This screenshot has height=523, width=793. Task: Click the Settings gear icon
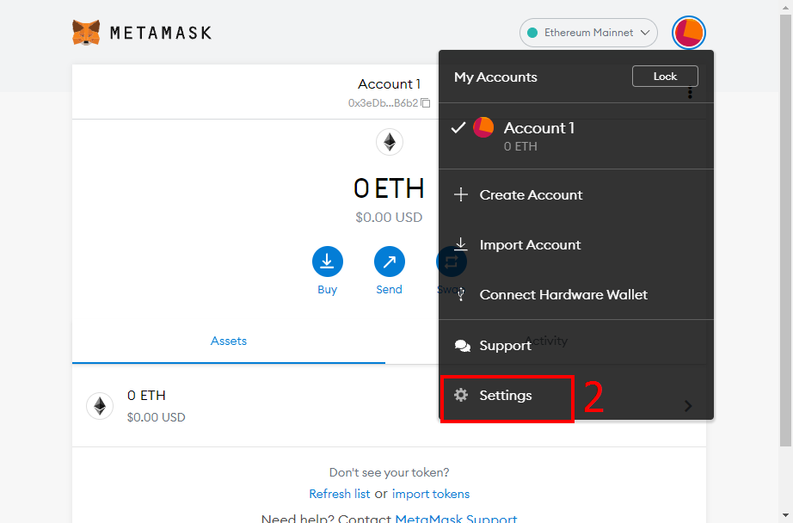[461, 395]
